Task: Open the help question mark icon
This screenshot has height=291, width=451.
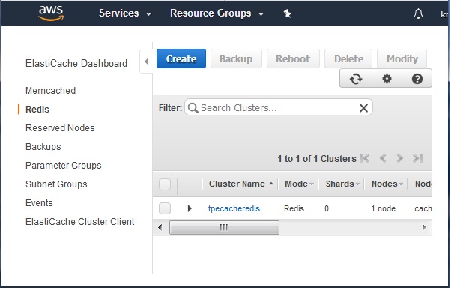Action: [x=417, y=78]
